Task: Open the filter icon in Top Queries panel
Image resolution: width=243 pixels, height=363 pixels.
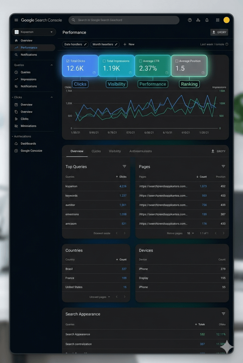Action: 125,167
